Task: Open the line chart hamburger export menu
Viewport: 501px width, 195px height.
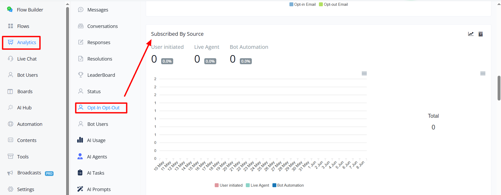Action: click(x=364, y=74)
